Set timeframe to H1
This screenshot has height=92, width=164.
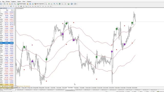pos(40,6)
